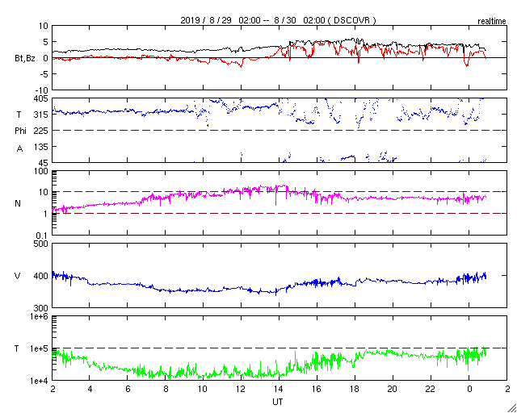
Task: Click the '0.1' tick on the N axis
Action: (x=43, y=236)
